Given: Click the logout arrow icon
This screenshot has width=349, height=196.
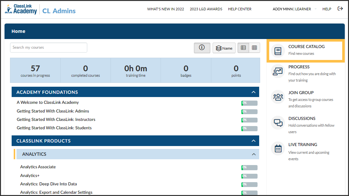Looking at the screenshot, I should (340, 9).
